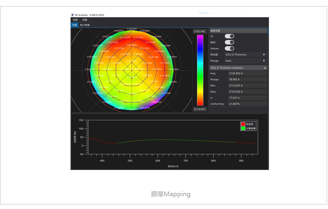This screenshot has height=209, width=328.
Task: Open the Range Auto dropdown
Action: (x=245, y=61)
